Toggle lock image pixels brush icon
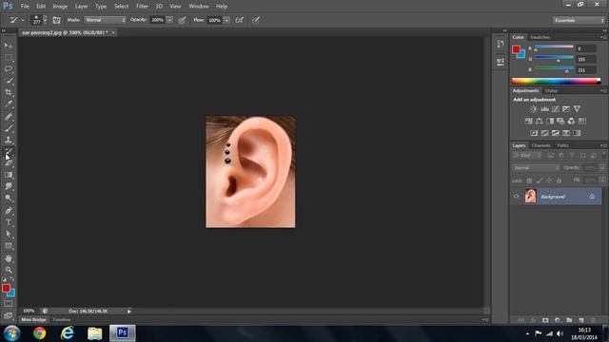 (540, 180)
